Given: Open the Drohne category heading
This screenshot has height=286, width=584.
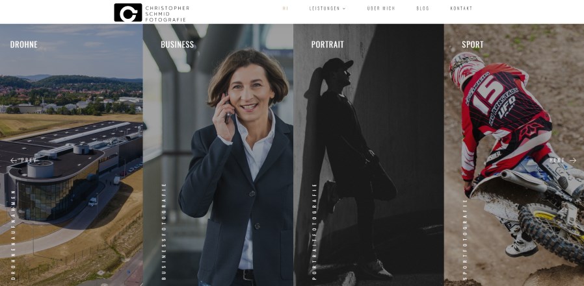Looking at the screenshot, I should pos(24,45).
